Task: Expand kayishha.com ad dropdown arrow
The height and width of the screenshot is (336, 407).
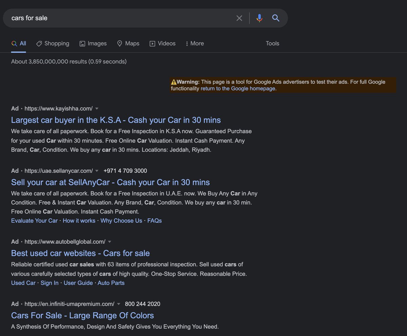Action: point(97,109)
